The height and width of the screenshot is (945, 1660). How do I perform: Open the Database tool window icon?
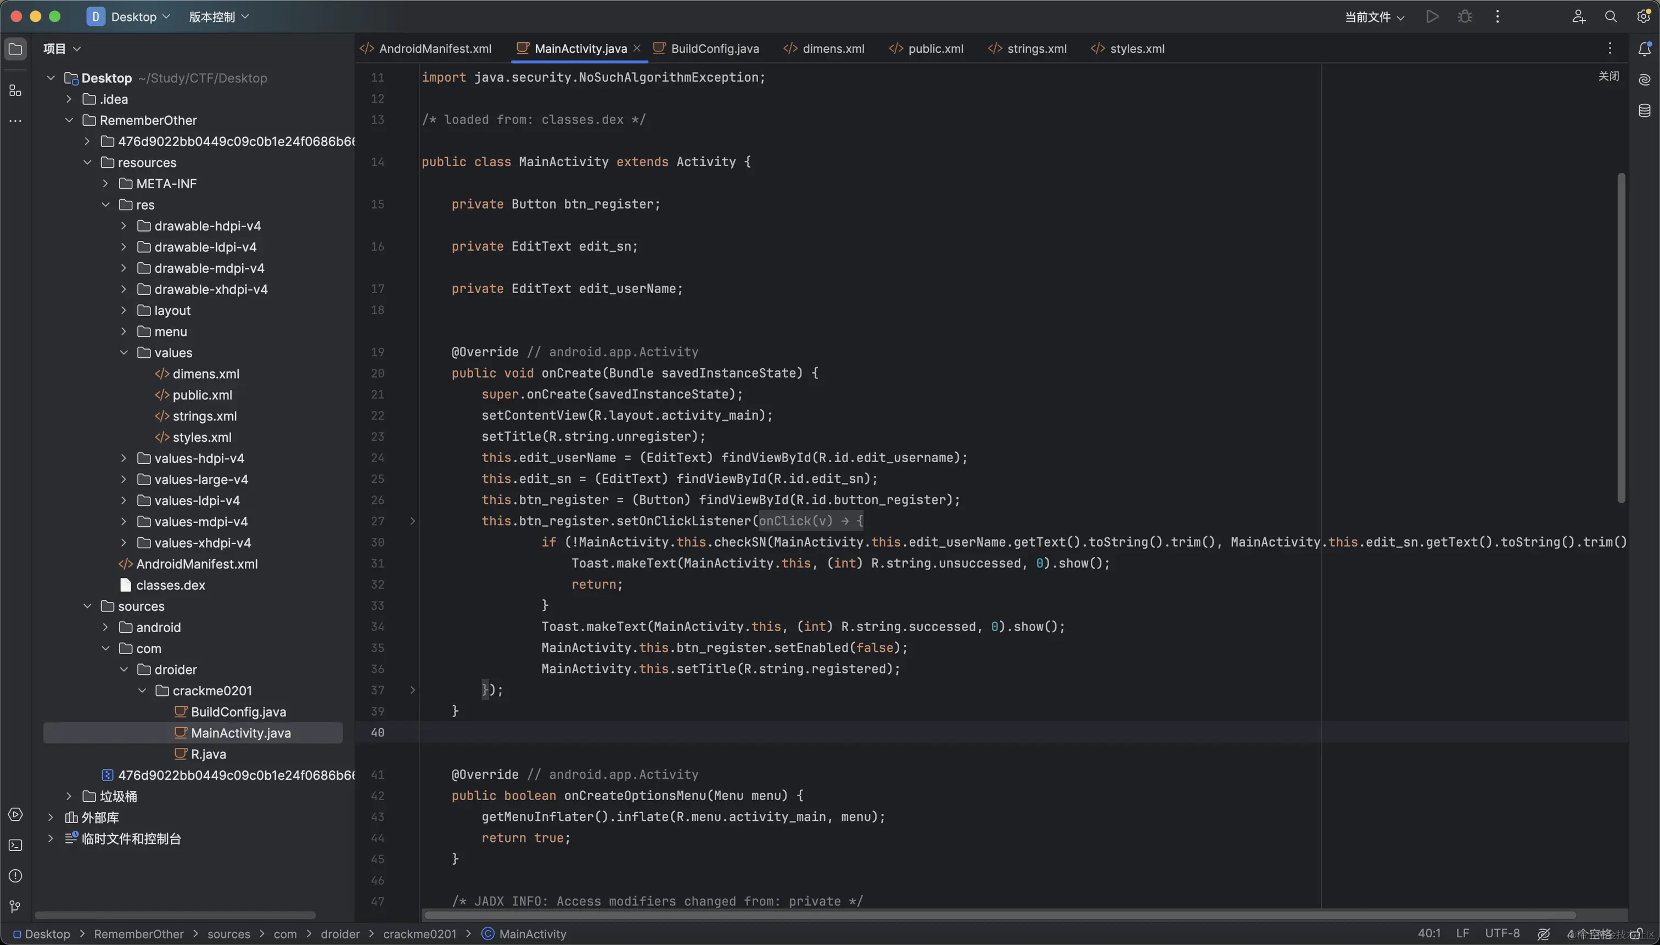click(x=1644, y=110)
